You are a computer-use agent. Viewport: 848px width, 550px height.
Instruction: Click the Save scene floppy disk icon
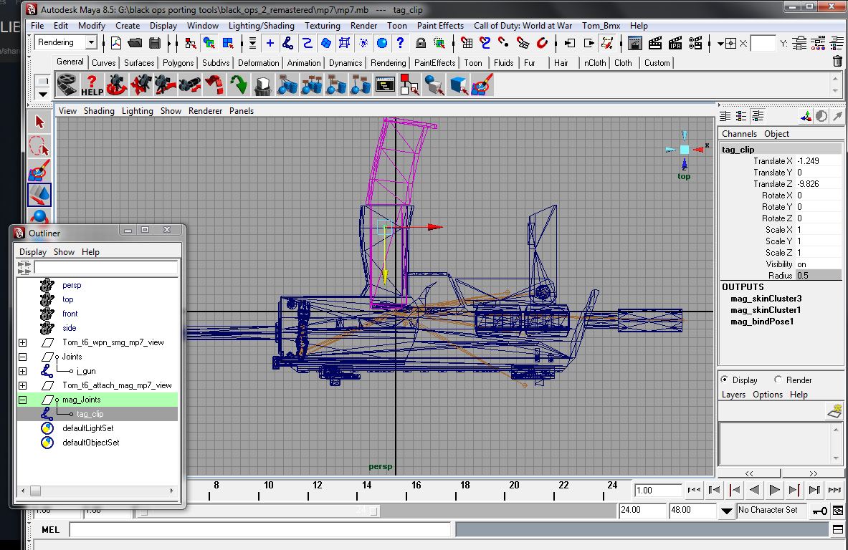pyautogui.click(x=154, y=44)
